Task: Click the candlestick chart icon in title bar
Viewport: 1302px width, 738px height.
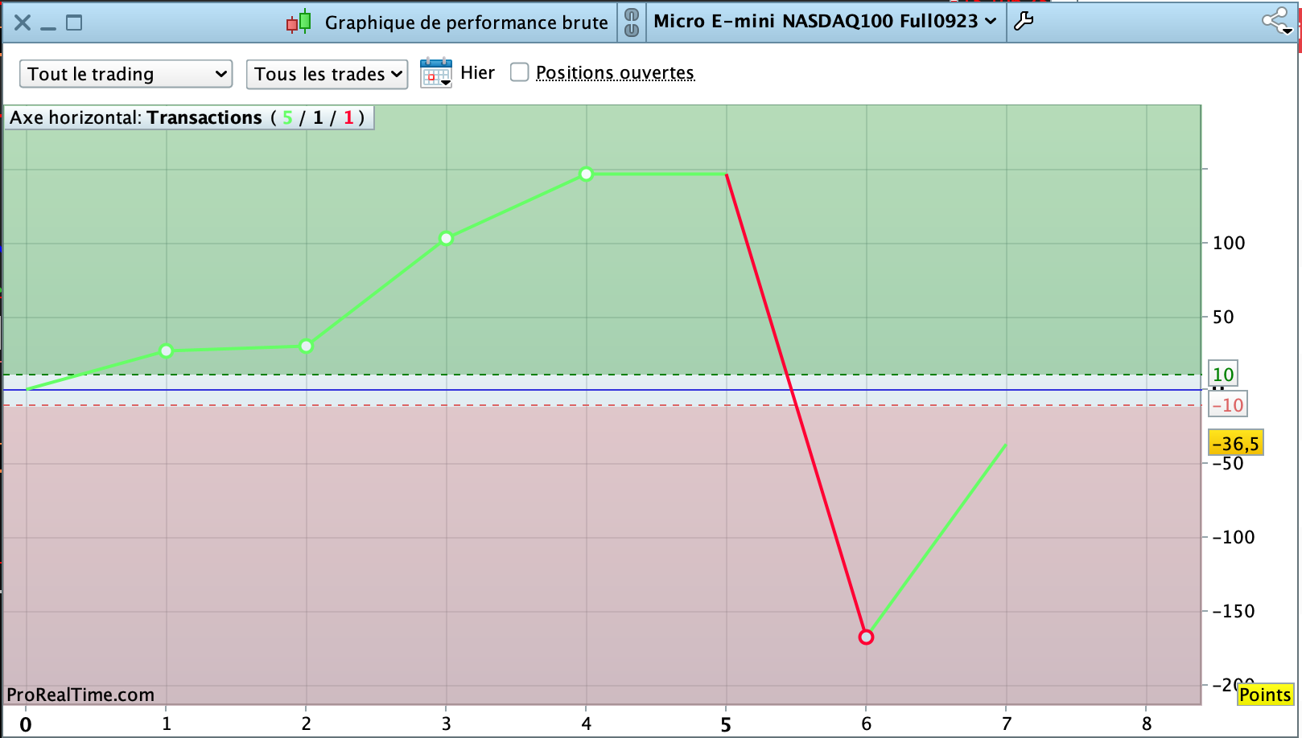Action: 299,22
